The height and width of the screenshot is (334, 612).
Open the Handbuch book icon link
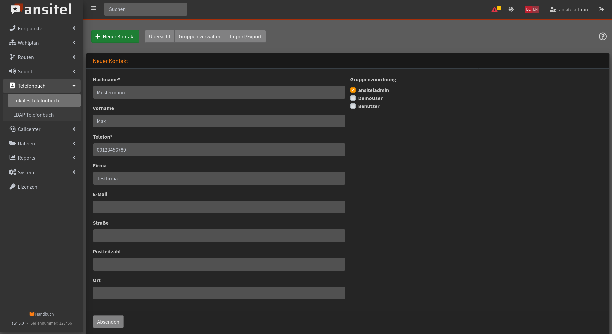pyautogui.click(x=32, y=314)
